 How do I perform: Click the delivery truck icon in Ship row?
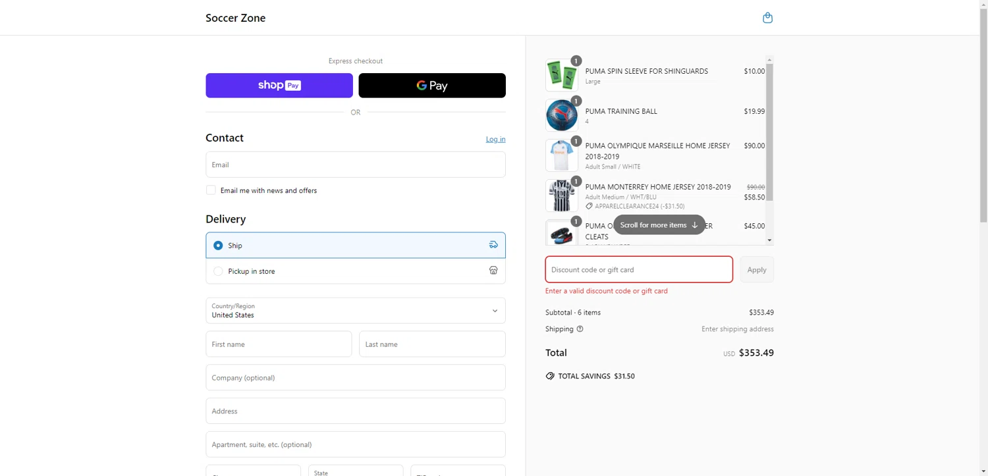(x=493, y=245)
